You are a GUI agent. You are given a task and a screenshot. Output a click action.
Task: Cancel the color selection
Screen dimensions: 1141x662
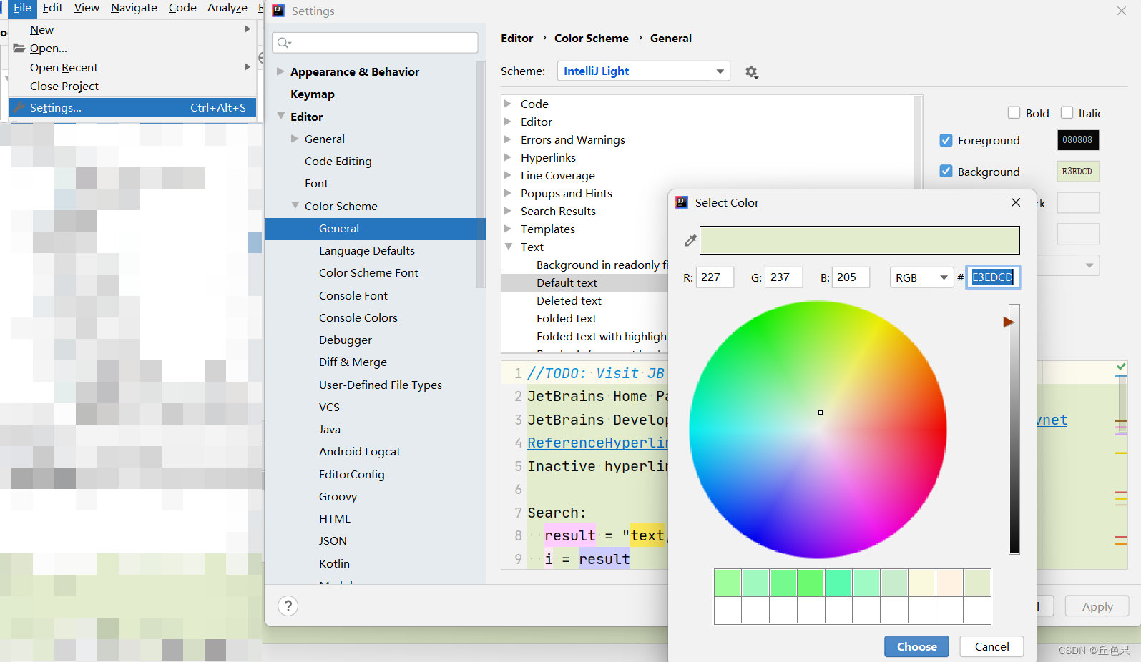[991, 646]
